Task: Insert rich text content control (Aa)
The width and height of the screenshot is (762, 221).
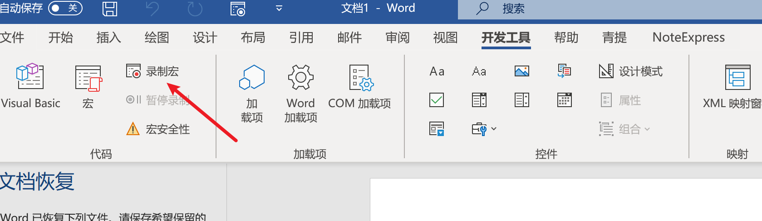Action: click(437, 71)
